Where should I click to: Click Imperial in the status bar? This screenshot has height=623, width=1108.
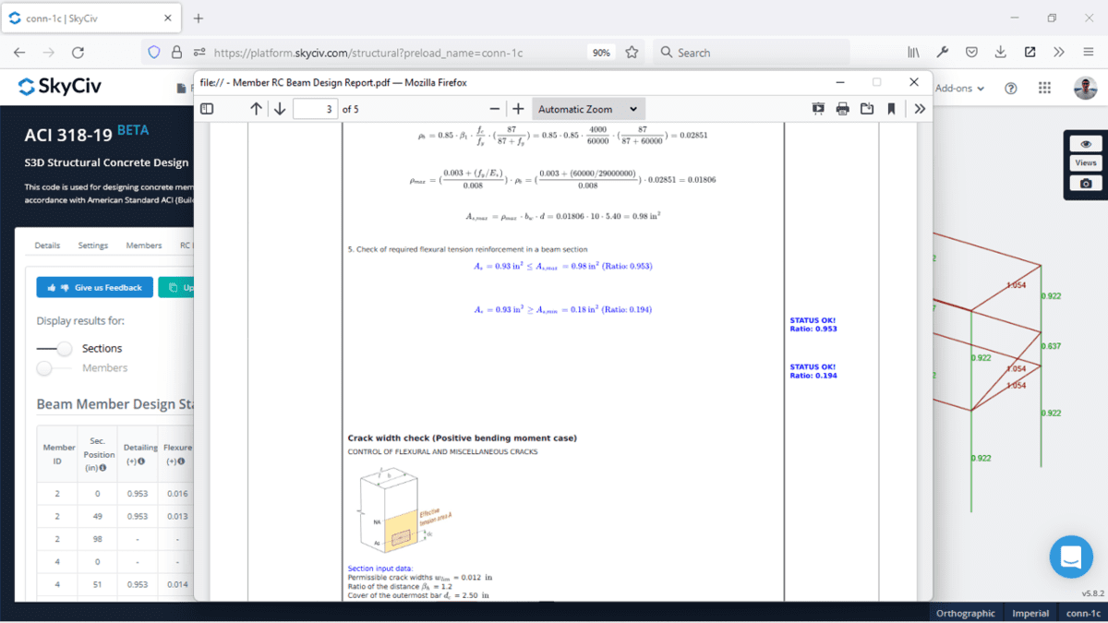1030,613
